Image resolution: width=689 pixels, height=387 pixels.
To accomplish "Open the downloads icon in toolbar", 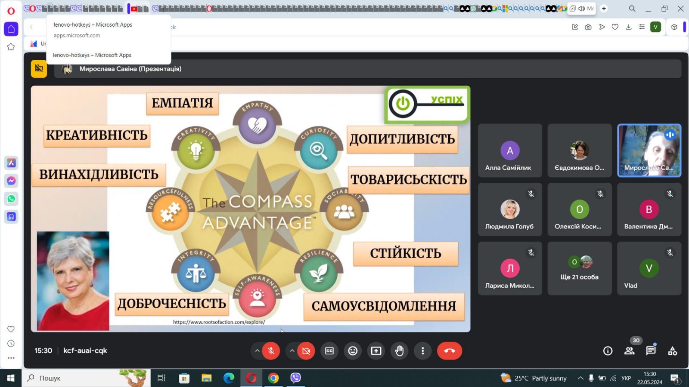I will (629, 27).
